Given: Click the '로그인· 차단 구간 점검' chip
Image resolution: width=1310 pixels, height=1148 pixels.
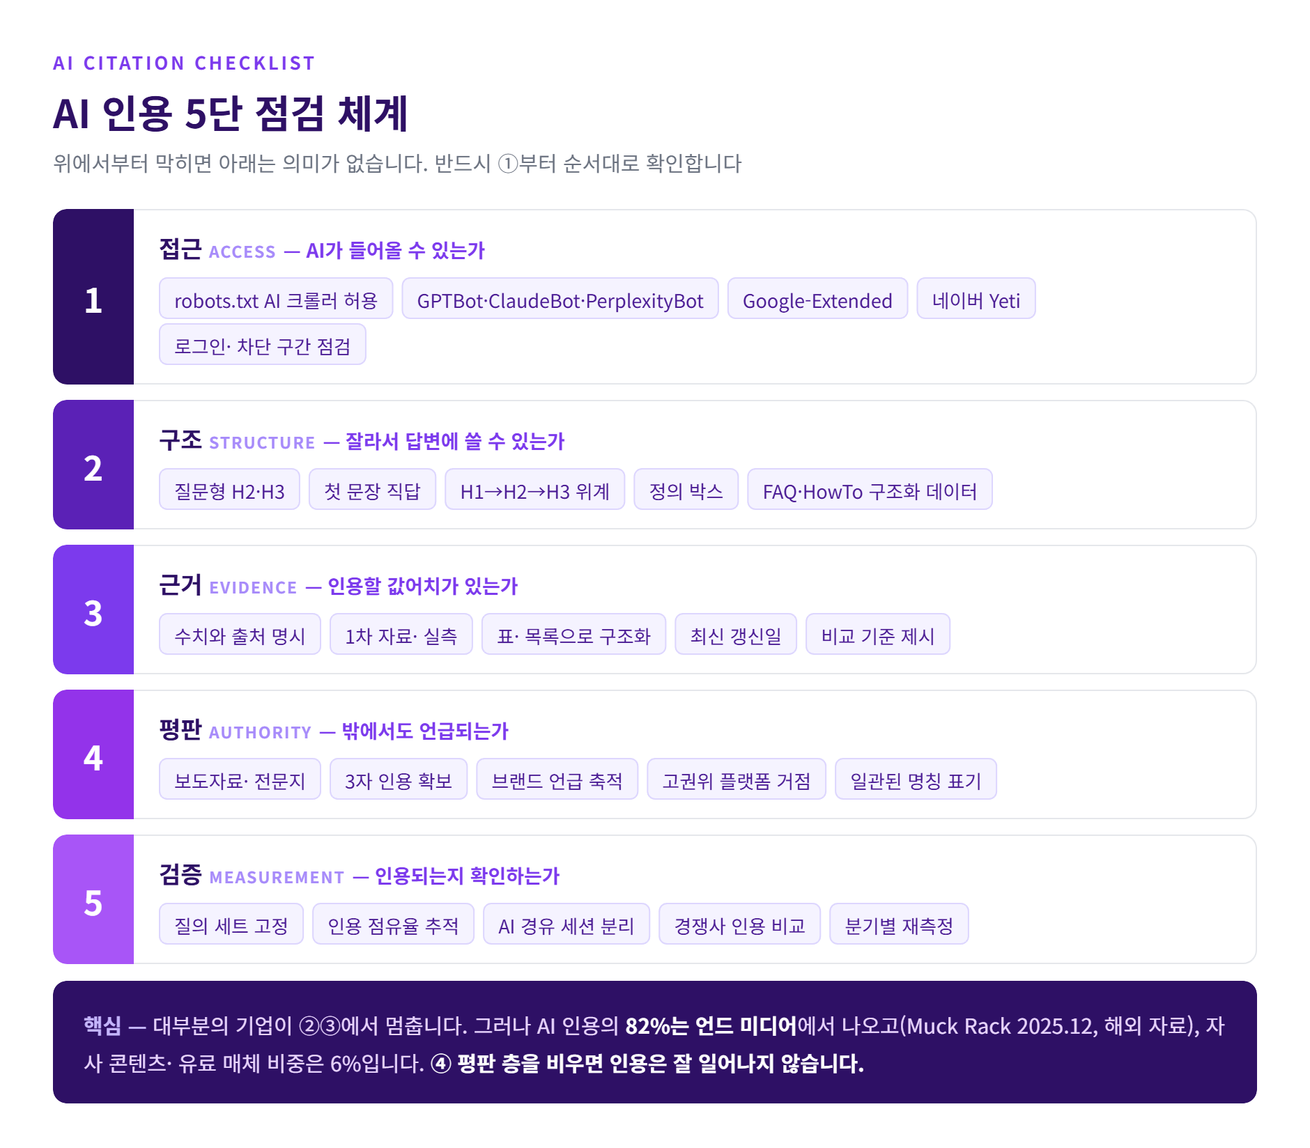Looking at the screenshot, I should 262,344.
